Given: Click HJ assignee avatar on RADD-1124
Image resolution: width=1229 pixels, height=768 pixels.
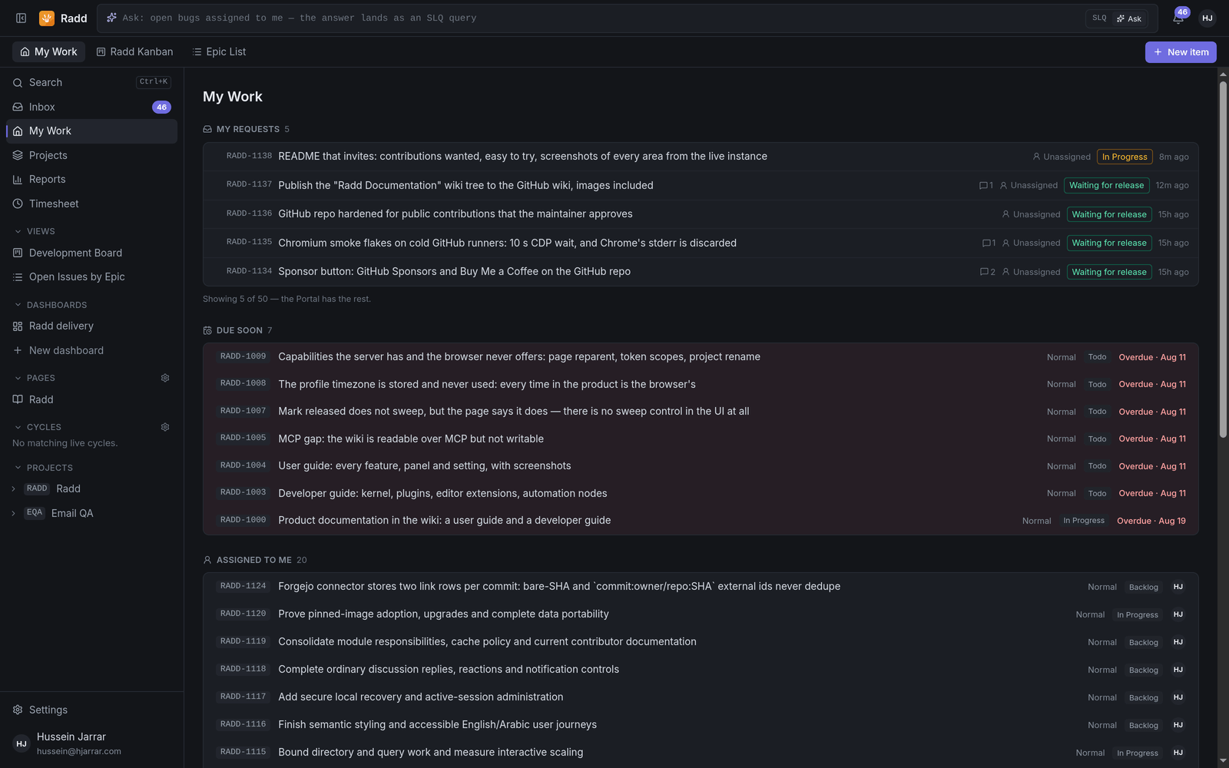Looking at the screenshot, I should coord(1178,587).
